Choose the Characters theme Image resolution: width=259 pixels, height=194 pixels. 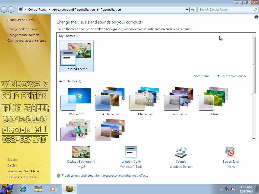pyautogui.click(x=145, y=102)
